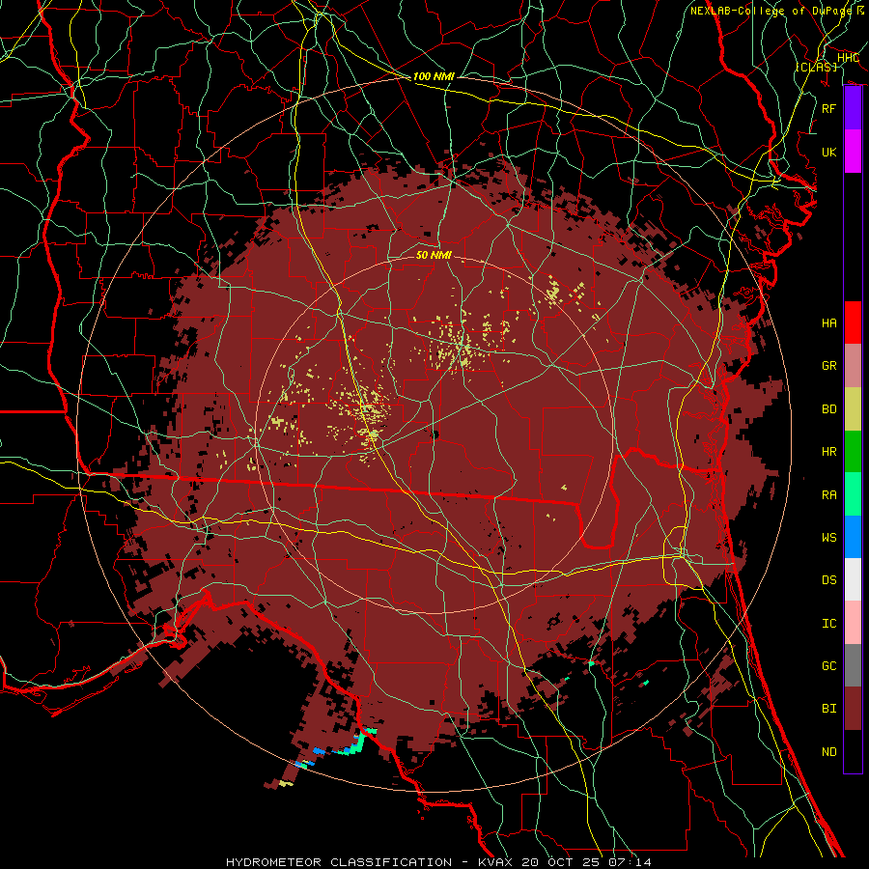Click the RA legend label
The width and height of the screenshot is (869, 869).
coord(829,495)
